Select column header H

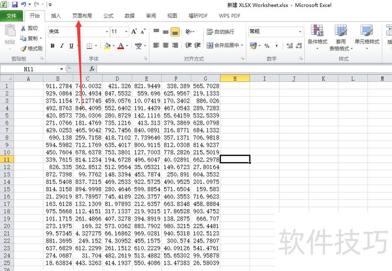235,78
